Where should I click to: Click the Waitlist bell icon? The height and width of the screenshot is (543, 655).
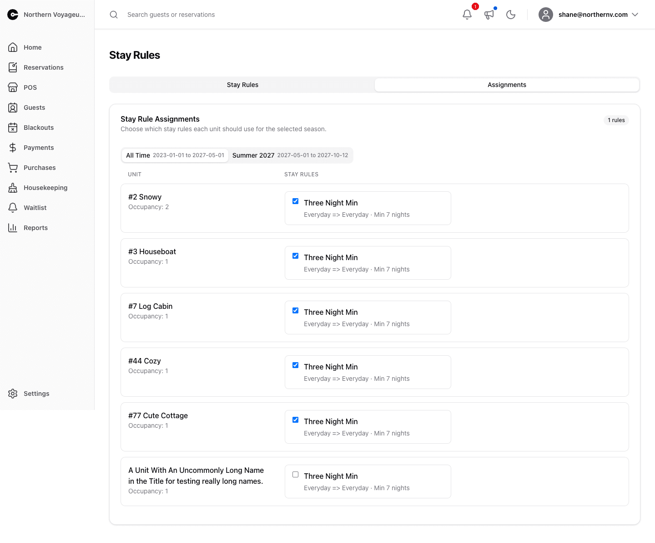click(13, 208)
